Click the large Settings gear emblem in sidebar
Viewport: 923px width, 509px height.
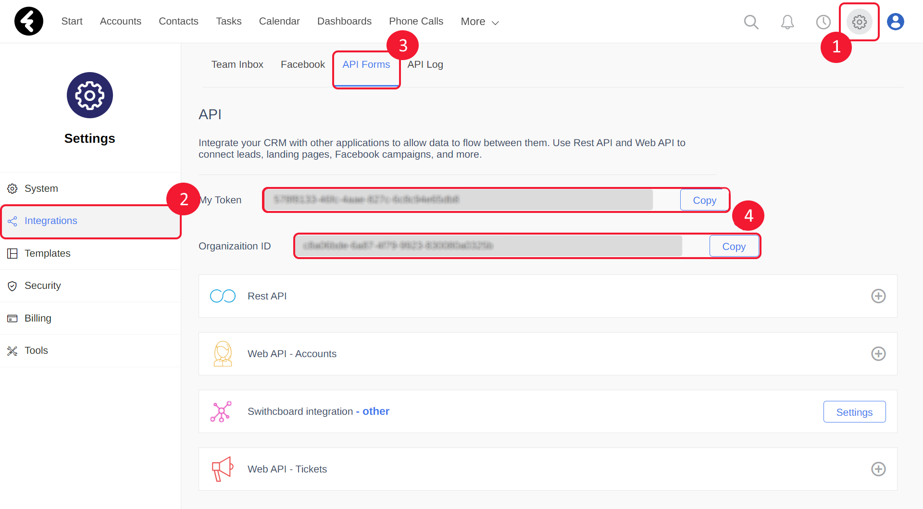(x=90, y=95)
